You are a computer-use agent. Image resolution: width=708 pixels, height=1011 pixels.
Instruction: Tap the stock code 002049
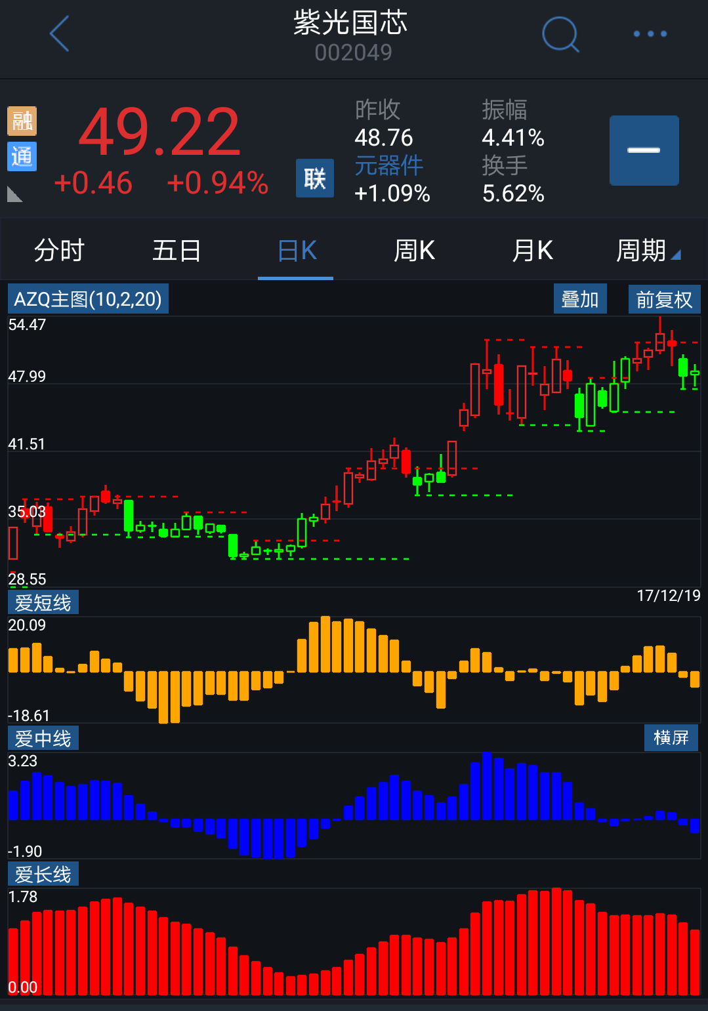coord(354,52)
